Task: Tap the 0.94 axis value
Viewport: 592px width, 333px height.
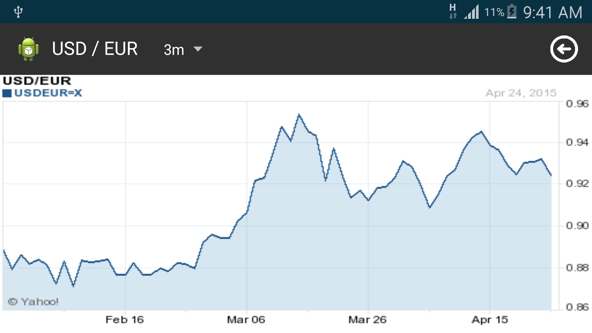Action: (577, 142)
